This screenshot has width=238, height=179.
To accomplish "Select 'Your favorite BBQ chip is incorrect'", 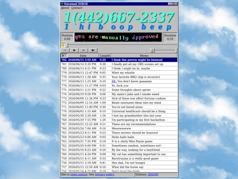I will [119, 77].
